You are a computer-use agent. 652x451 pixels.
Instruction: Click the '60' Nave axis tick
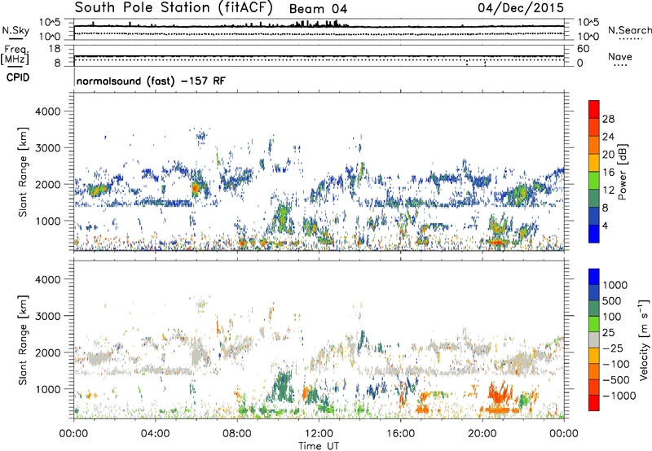click(583, 49)
